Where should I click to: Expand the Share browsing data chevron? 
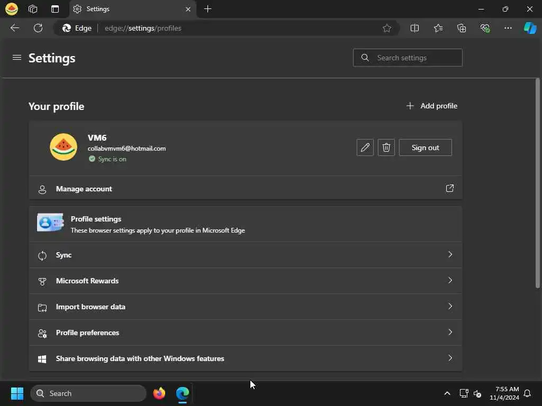click(x=450, y=358)
